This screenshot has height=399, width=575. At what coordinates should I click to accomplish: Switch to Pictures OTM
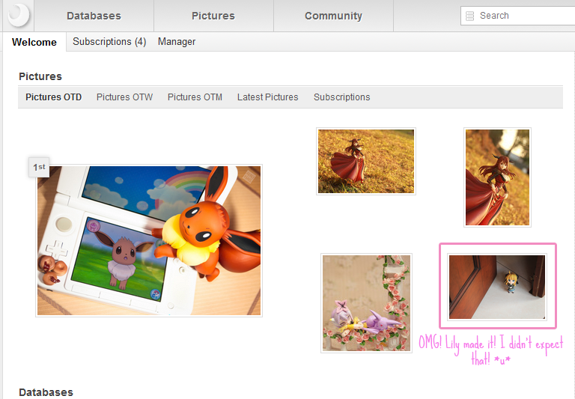(195, 97)
